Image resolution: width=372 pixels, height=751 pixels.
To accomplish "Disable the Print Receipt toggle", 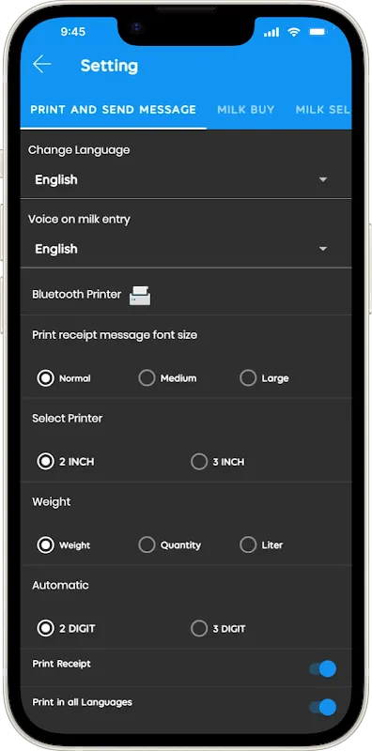I will (x=322, y=668).
